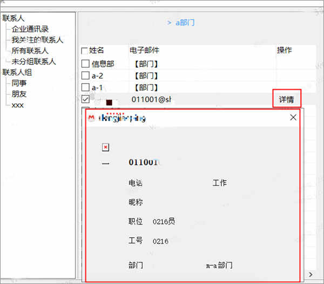The image size is (324, 284).
Task: Click the 工号 value 0216
Action: point(160,241)
